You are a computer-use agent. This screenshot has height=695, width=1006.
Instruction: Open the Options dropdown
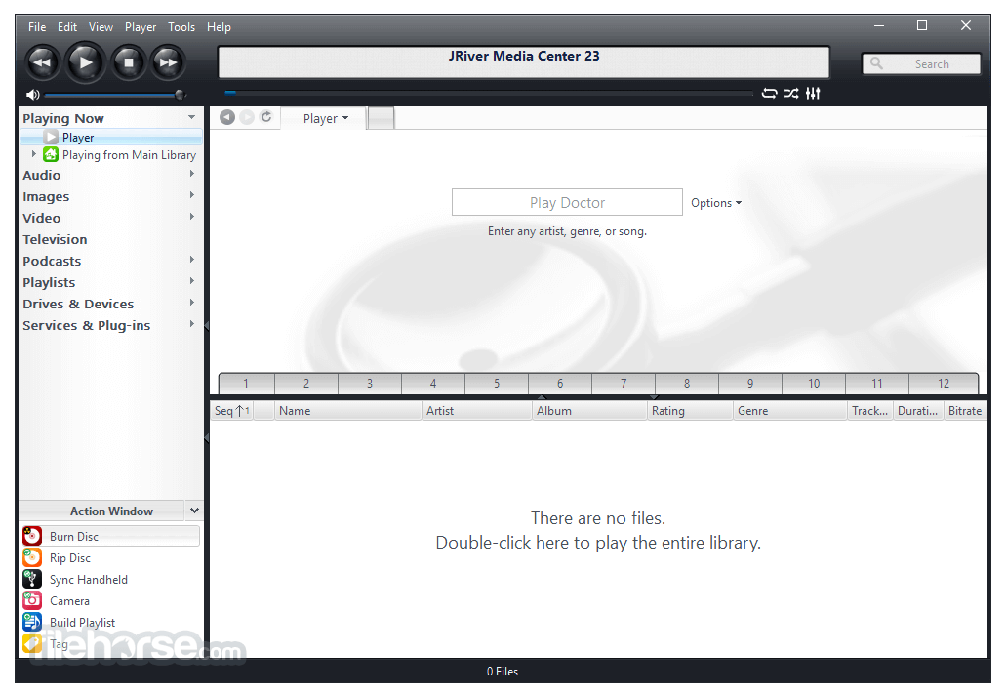[x=716, y=203]
